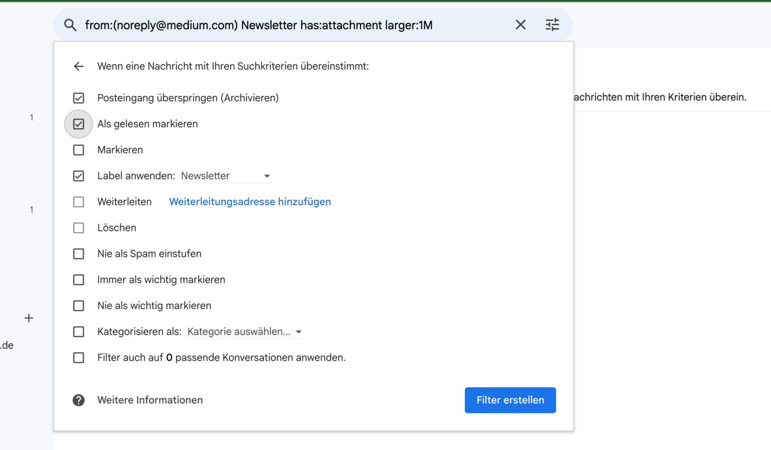This screenshot has width=771, height=450.
Task: Click the magnifying glass search icon
Action: click(x=70, y=25)
